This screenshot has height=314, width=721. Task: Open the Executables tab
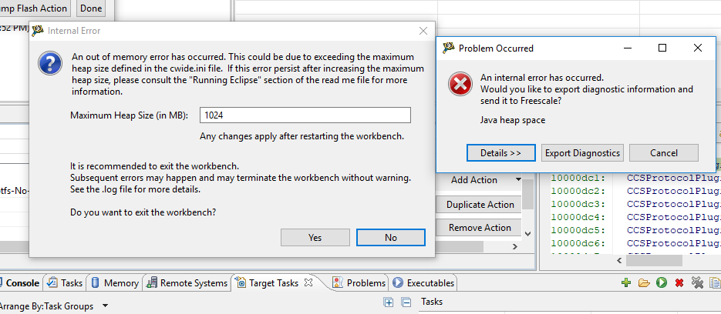click(423, 283)
